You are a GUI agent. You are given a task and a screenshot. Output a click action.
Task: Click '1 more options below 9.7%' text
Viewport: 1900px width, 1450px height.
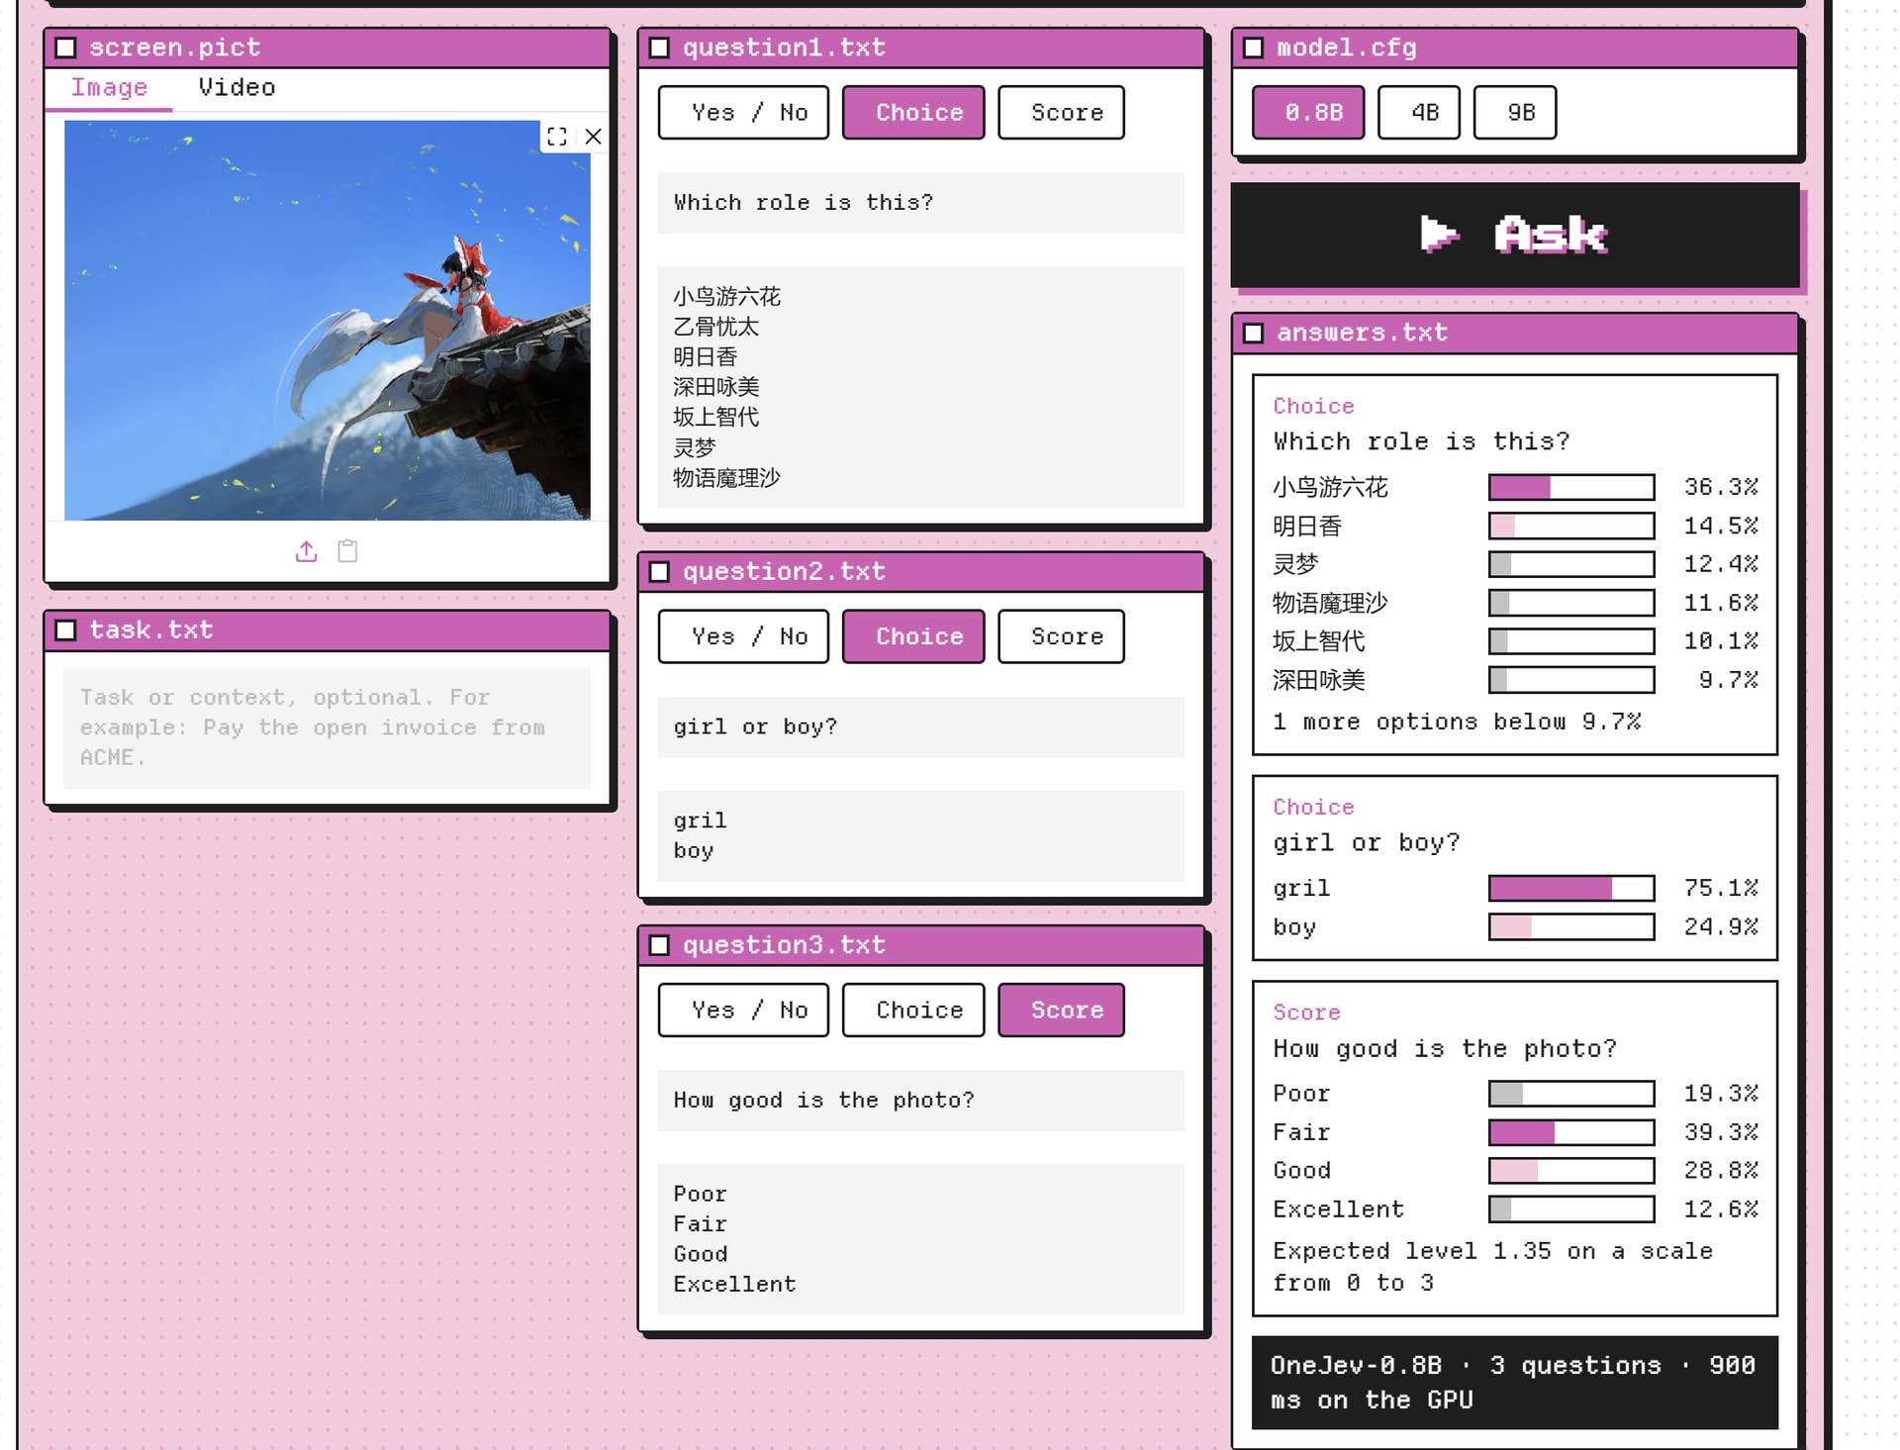(x=1457, y=722)
